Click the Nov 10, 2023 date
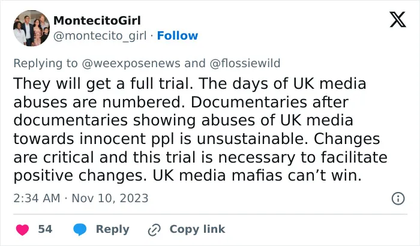The height and width of the screenshot is (246, 420). (110, 199)
